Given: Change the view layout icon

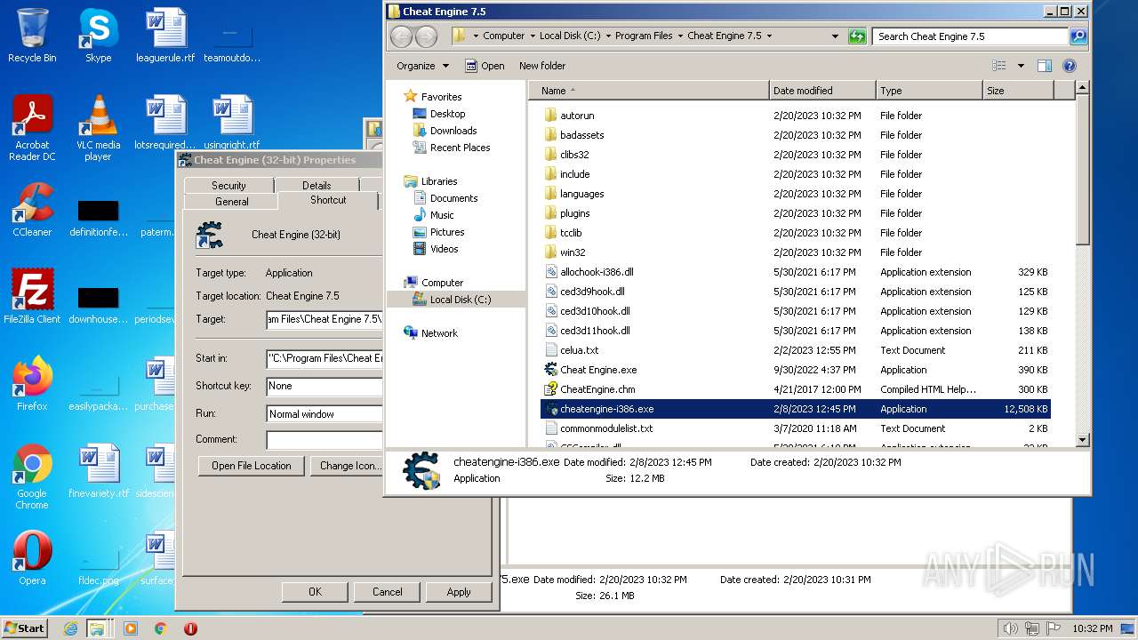Looking at the screenshot, I should (999, 66).
